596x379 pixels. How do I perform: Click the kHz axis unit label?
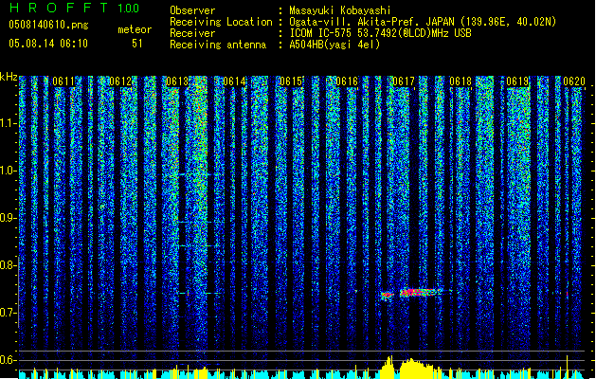click(9, 77)
